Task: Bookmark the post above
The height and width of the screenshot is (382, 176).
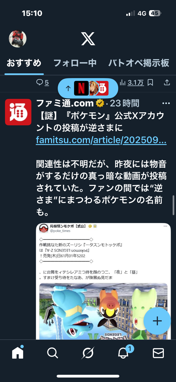Action: click(x=150, y=82)
